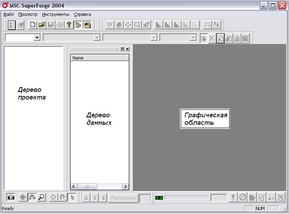Click the brush icon next to zoom window
Viewport: 289px width, 214px height.
pos(146,25)
